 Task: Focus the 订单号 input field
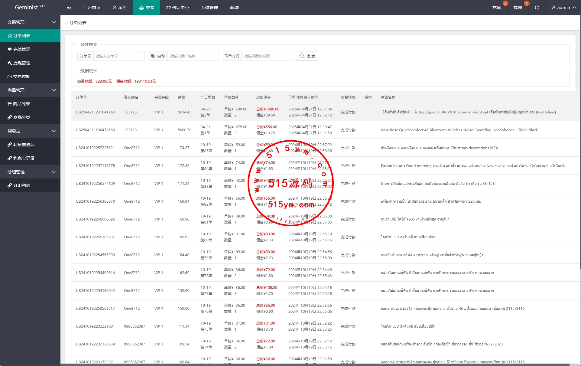tap(118, 56)
